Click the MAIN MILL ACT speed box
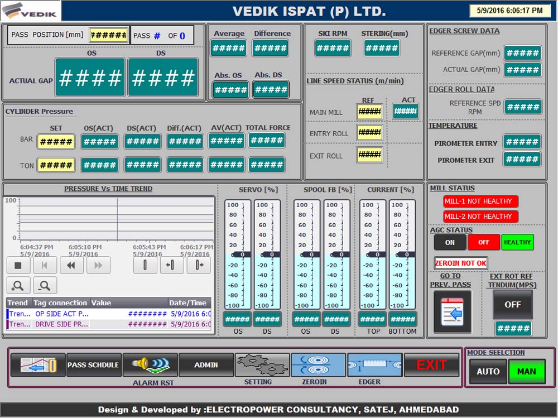Viewport: 558px width, 418px height. pyautogui.click(x=405, y=111)
